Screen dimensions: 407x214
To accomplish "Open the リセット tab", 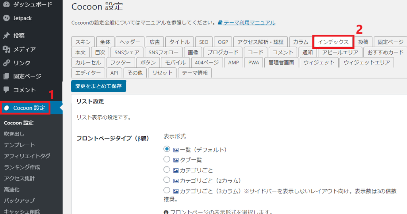I will [x=162, y=73].
